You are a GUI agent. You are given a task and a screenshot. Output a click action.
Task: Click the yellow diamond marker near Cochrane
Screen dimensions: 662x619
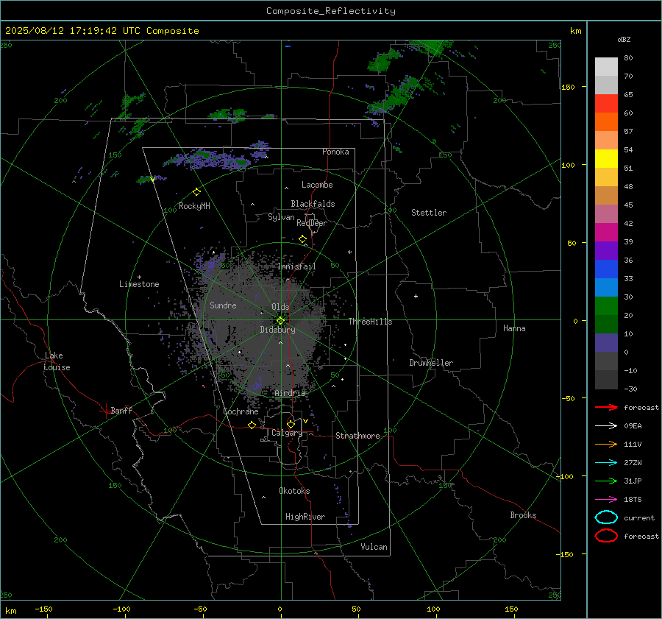(252, 425)
